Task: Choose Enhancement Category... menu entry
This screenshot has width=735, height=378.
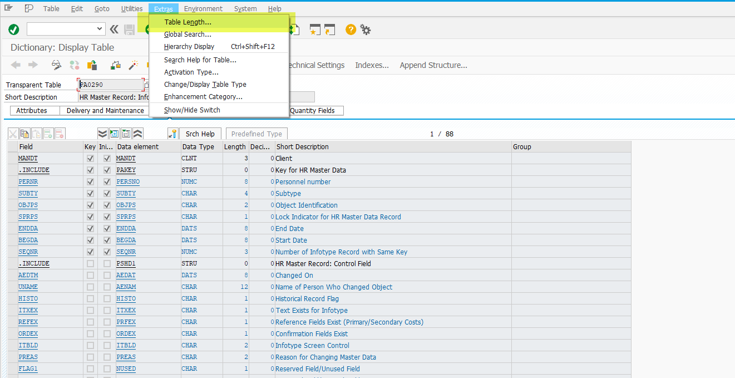Action: coord(219,97)
